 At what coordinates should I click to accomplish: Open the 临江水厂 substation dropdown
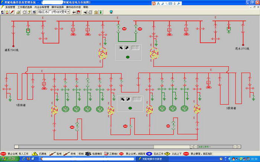pyautogui.click(x=68, y=12)
